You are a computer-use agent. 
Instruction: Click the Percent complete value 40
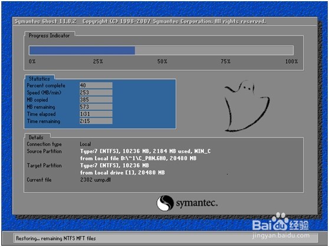coord(96,85)
